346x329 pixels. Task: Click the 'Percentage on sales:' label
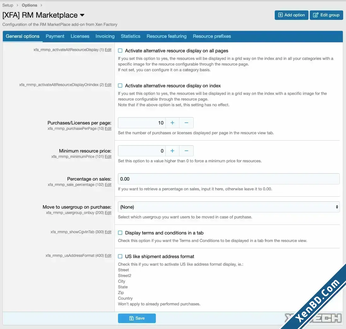tap(89, 179)
